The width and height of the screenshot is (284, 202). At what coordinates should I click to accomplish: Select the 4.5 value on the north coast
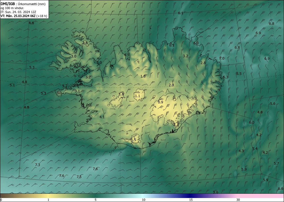coord(127,55)
